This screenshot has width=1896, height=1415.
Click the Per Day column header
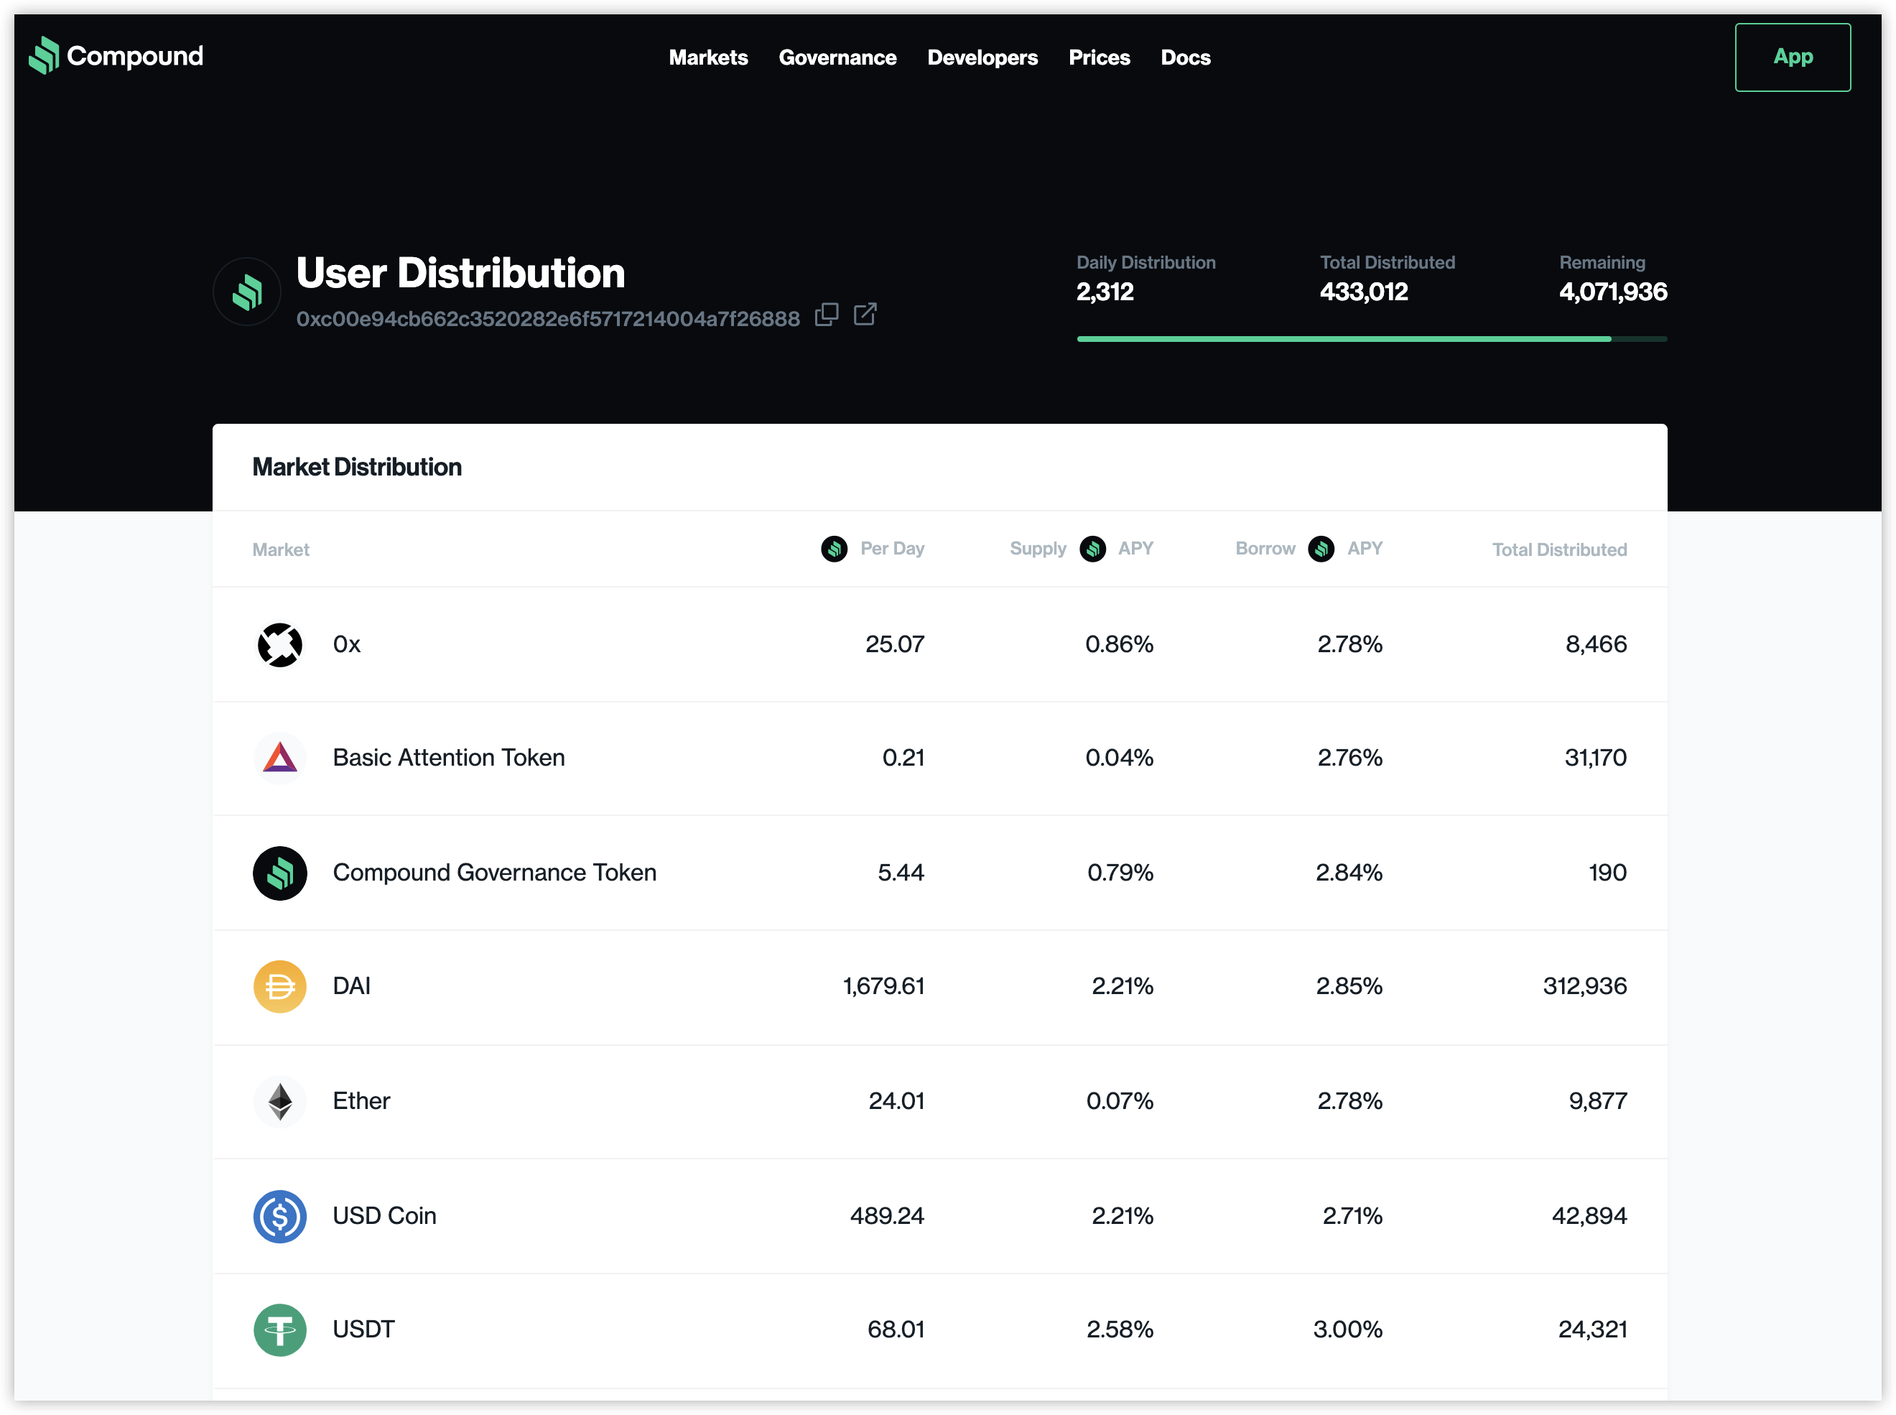point(892,549)
